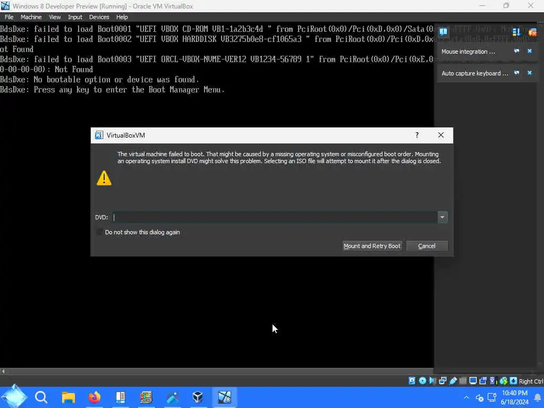Open taskbar Search
Viewport: 544px width, 408px height.
[x=41, y=397]
